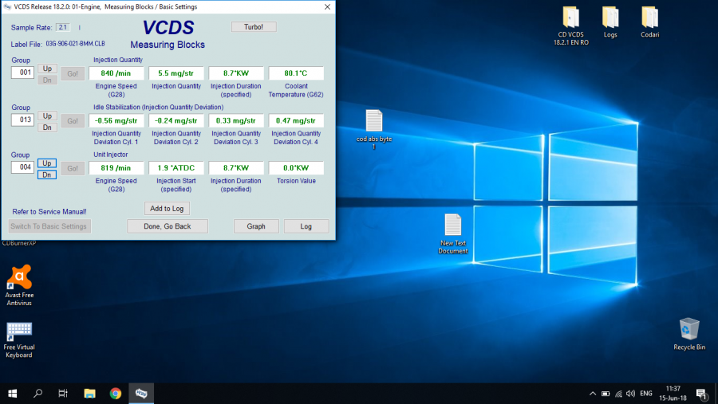This screenshot has width=718, height=404.
Task: Select the New Text Document file
Action: (x=452, y=226)
